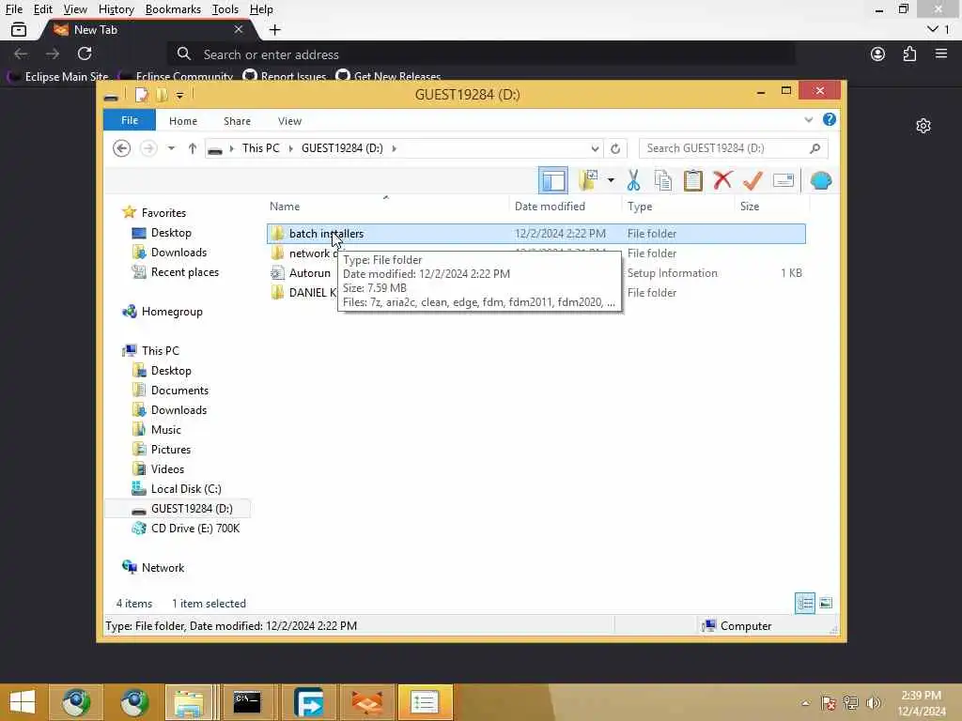Expand breadcrumb arrow after GUEST19284 (D:)
962x721 pixels.
pos(394,148)
